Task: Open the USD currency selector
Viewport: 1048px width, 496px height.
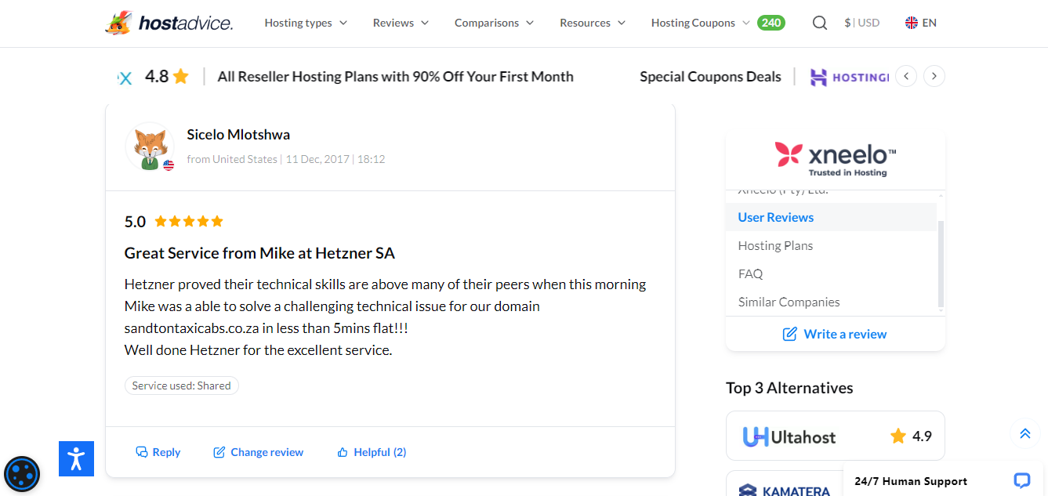Action: (x=862, y=23)
